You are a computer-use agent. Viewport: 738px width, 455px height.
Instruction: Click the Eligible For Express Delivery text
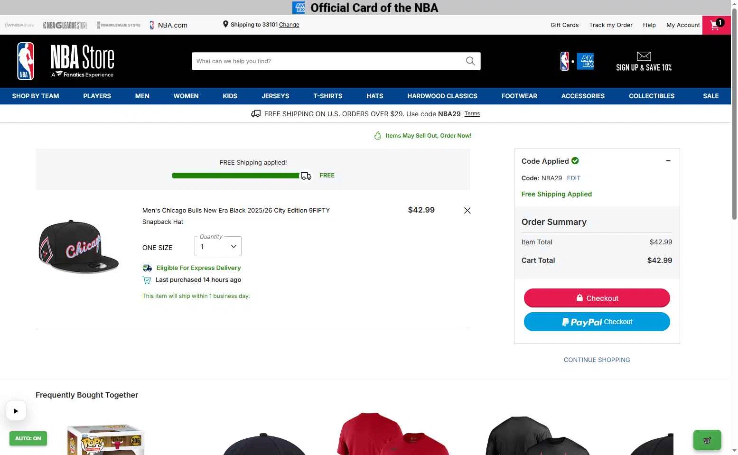(x=198, y=268)
